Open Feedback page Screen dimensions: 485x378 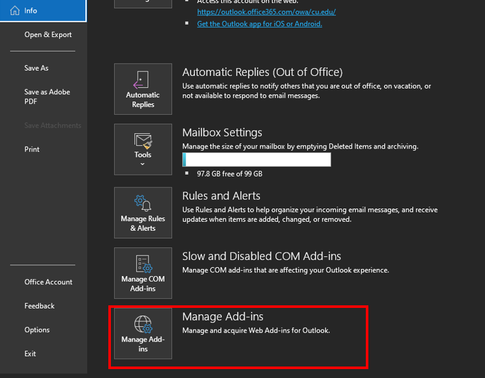40,306
